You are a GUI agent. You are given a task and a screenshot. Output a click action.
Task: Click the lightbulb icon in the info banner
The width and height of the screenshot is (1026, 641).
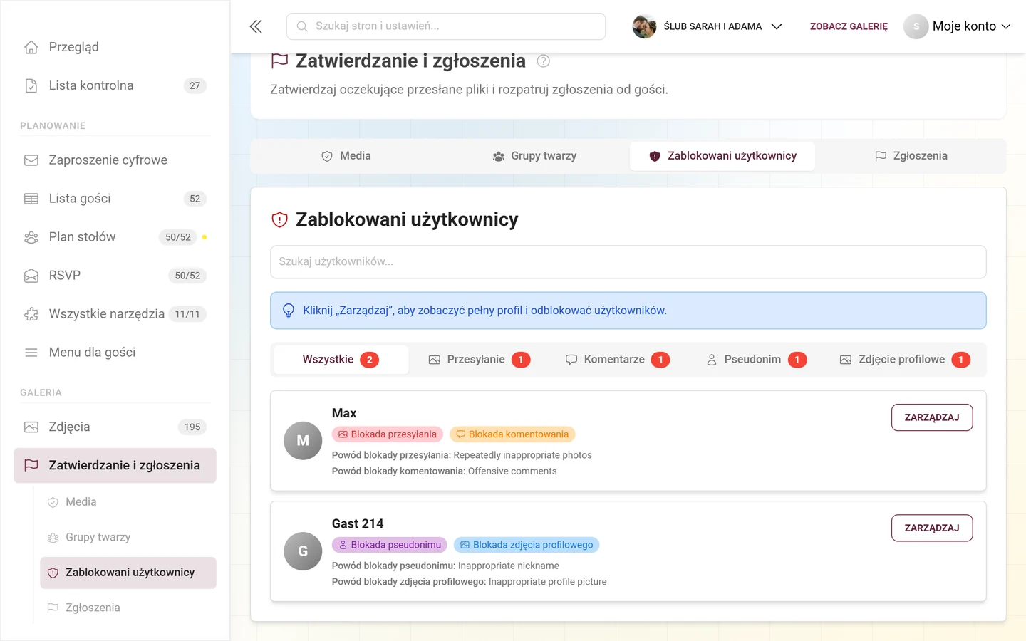coord(289,311)
